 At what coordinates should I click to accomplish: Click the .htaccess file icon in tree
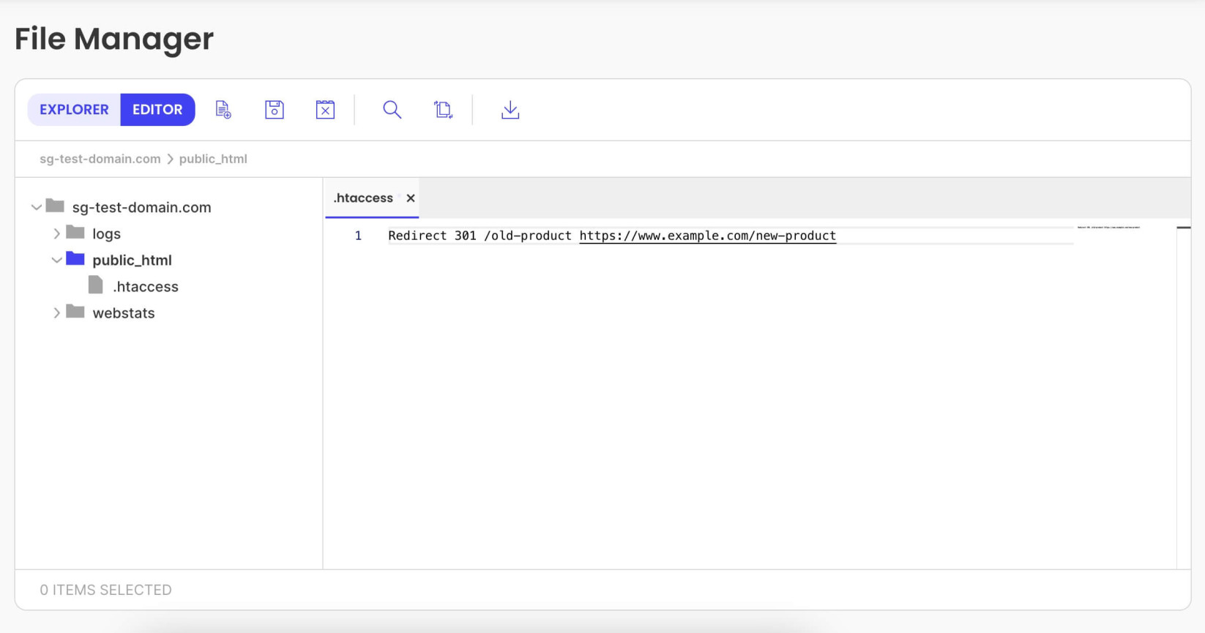[x=96, y=285]
